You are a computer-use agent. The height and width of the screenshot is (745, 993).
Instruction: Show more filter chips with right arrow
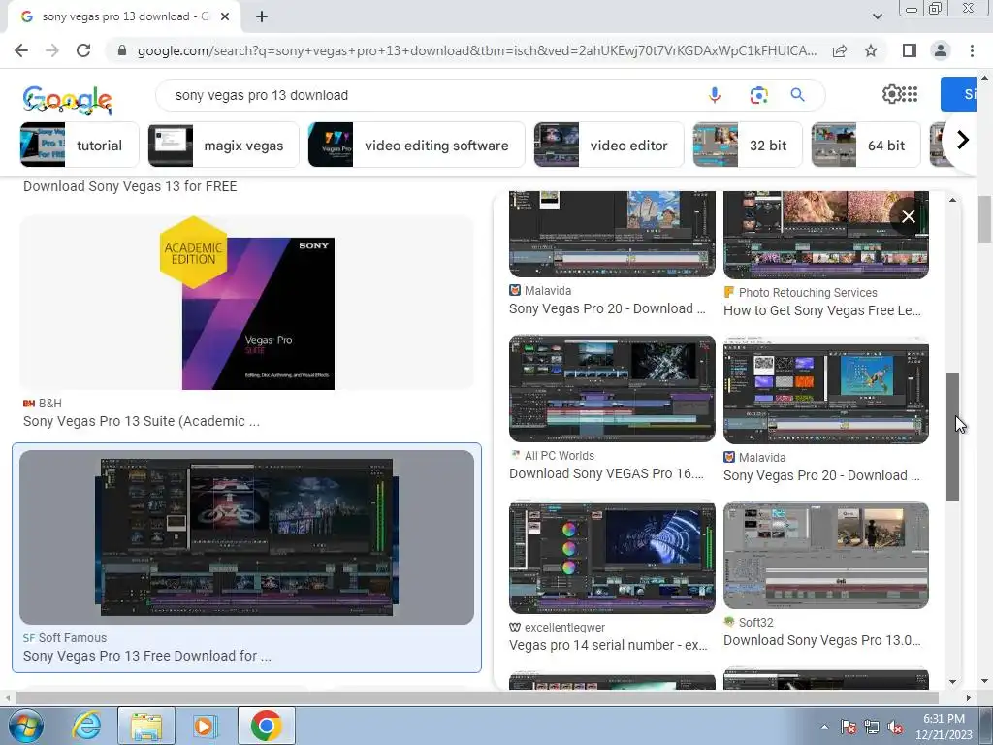pos(963,140)
